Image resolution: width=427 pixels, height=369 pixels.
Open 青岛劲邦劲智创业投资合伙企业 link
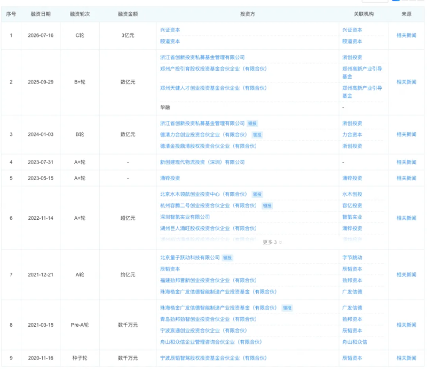point(208,319)
